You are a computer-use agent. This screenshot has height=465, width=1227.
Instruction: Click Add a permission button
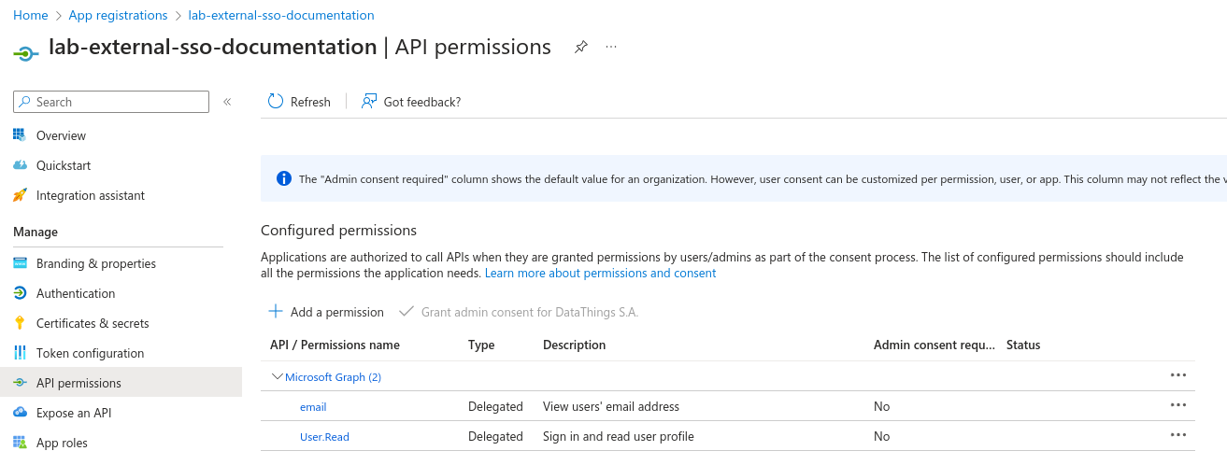tap(326, 312)
